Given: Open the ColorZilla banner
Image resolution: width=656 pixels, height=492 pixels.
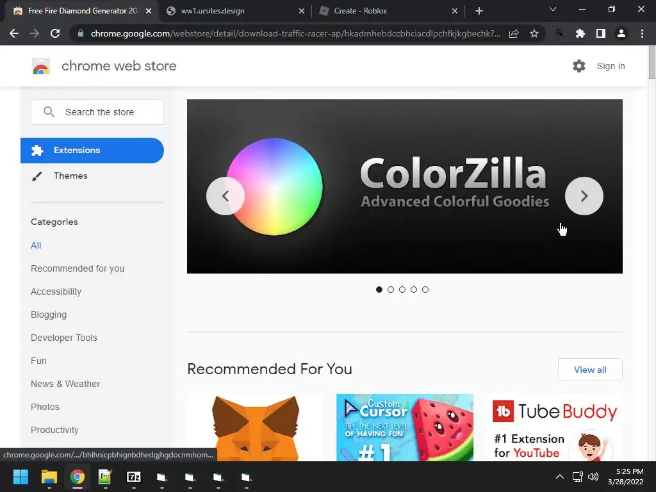Looking at the screenshot, I should tap(405, 186).
